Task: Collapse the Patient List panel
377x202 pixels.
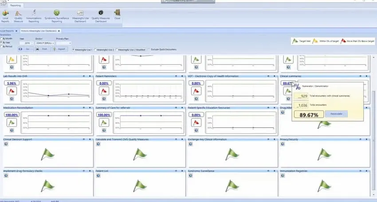Action: click(x=176, y=171)
